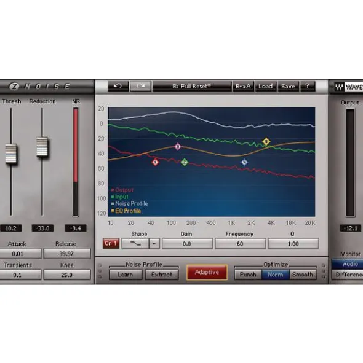Click the Input legend label
The image size is (363, 363).
122,197
